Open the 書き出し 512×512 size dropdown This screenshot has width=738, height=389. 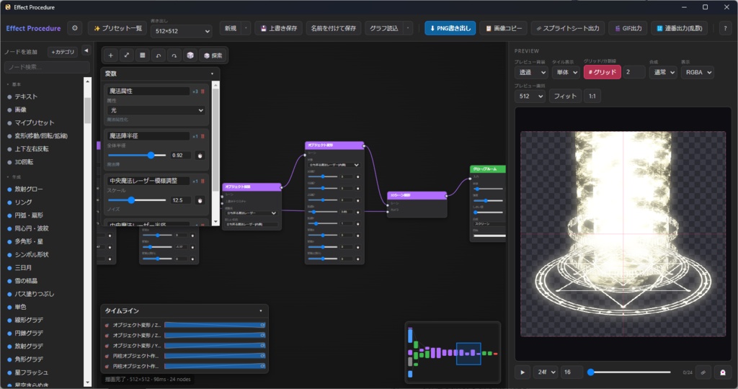181,31
